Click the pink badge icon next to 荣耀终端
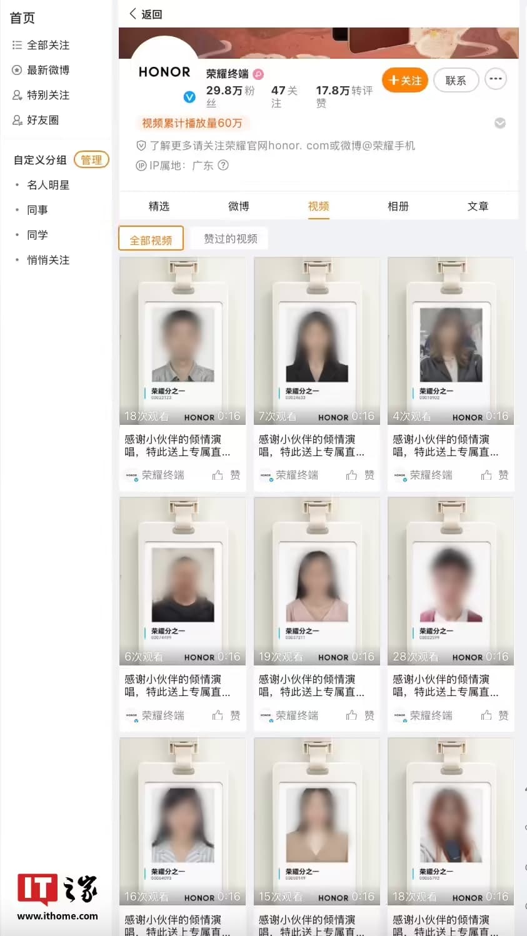 click(x=258, y=74)
